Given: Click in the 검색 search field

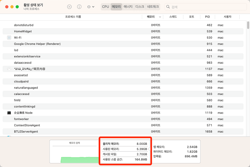Looking at the screenshot, I should click(207, 7).
